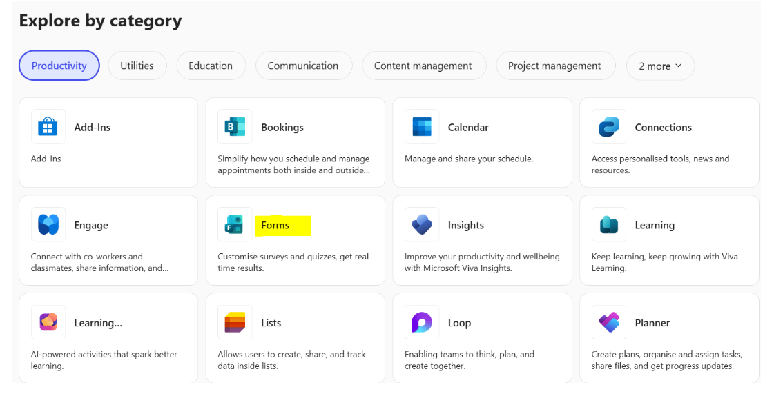
Task: Click the Viva Engage icon
Action: pos(48,225)
